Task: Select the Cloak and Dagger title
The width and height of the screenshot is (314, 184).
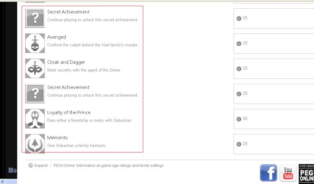Action: [x=66, y=62]
